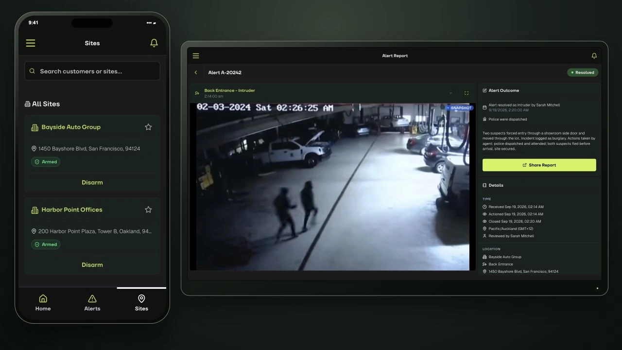Click the Alert Outcome edit icon
The width and height of the screenshot is (622, 350).
(484, 90)
